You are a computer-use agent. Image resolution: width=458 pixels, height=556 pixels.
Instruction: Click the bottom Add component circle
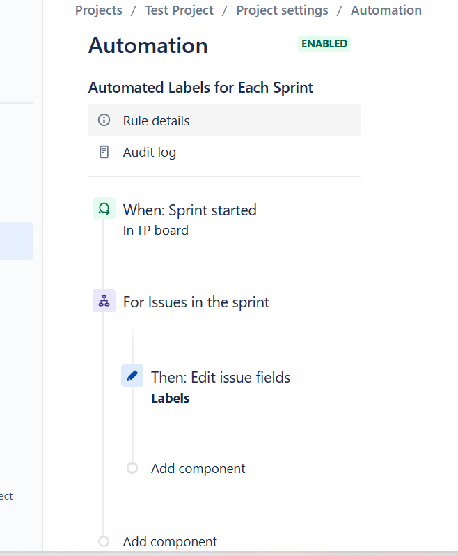tap(104, 541)
